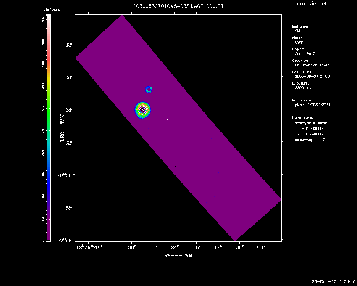Viewport: 357px width, 286px height.
Task: Click the declination tick label 27°56'
Action: pyautogui.click(x=65, y=241)
